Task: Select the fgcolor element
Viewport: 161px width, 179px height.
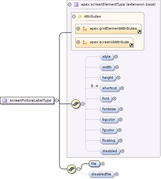Action: [108, 130]
